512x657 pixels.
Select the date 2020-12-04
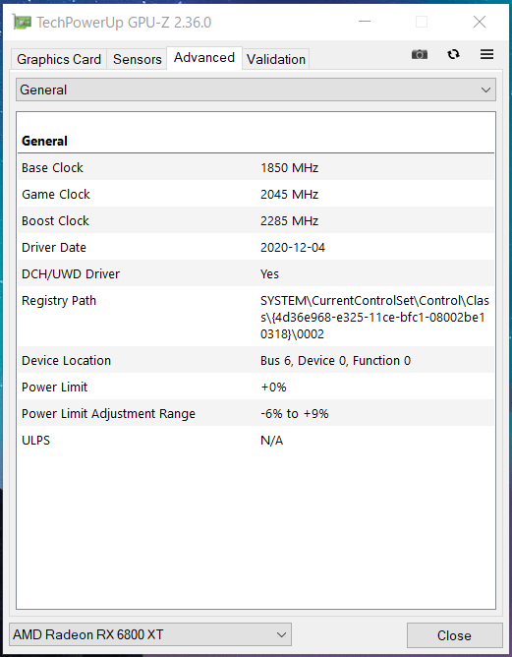(x=293, y=248)
